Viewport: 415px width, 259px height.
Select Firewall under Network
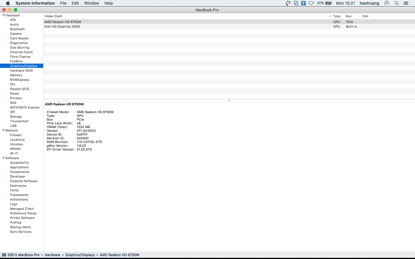pos(16,135)
